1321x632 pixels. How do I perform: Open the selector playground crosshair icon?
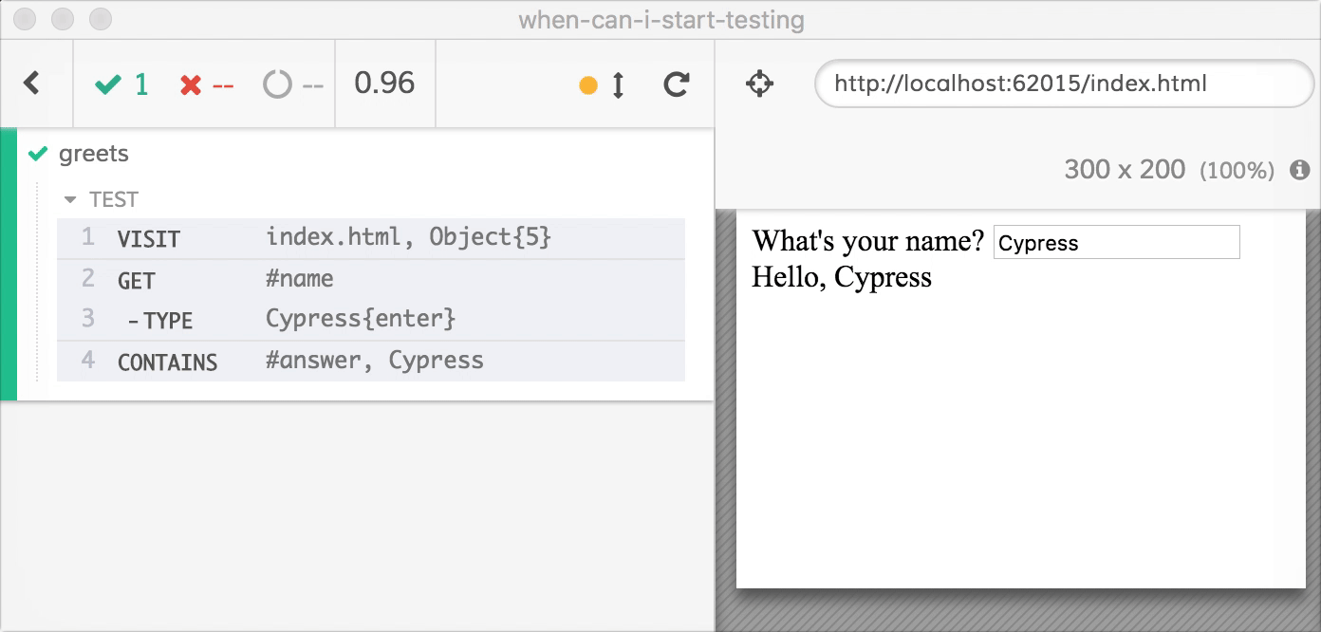click(759, 84)
